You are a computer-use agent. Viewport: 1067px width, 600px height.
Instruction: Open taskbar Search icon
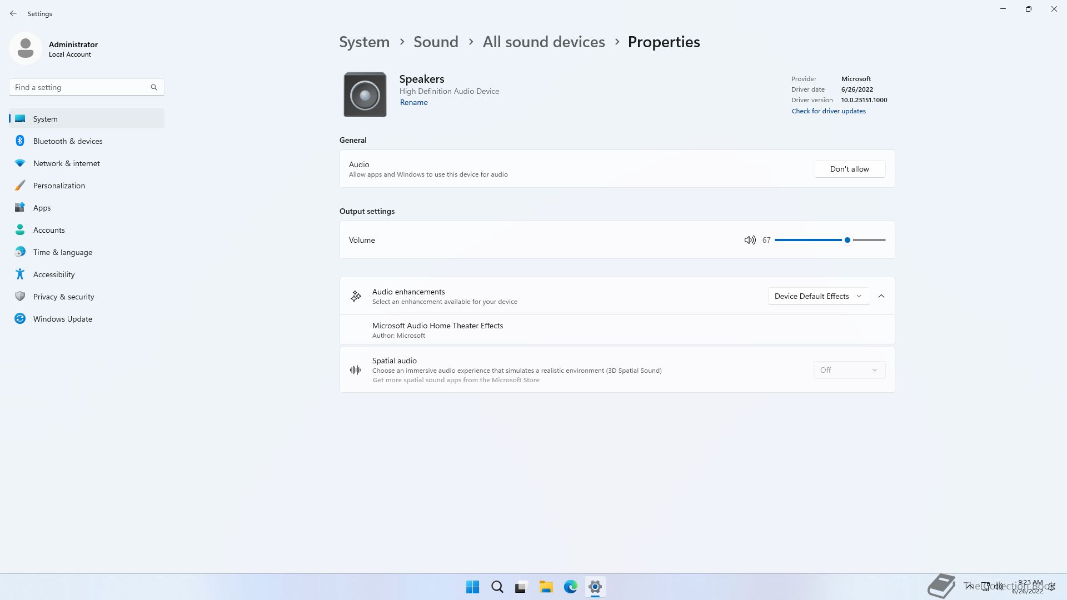497,587
